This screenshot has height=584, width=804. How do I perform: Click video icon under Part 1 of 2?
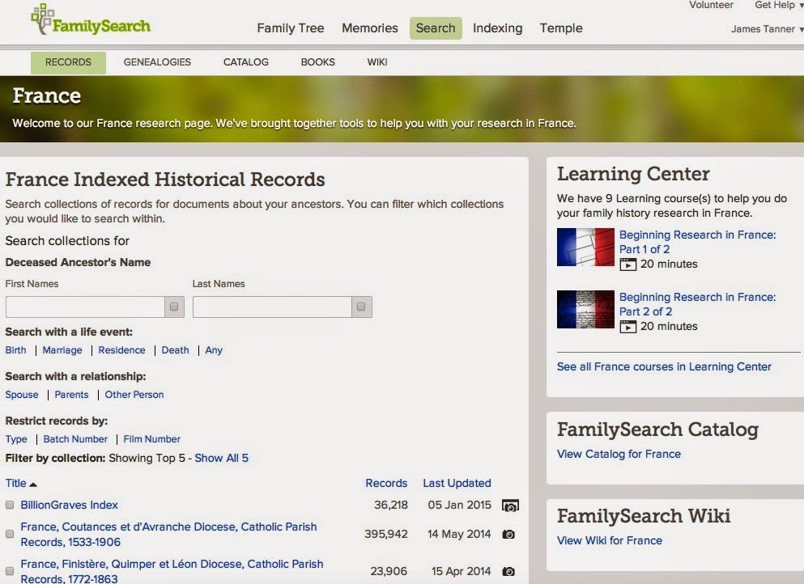pyautogui.click(x=628, y=264)
